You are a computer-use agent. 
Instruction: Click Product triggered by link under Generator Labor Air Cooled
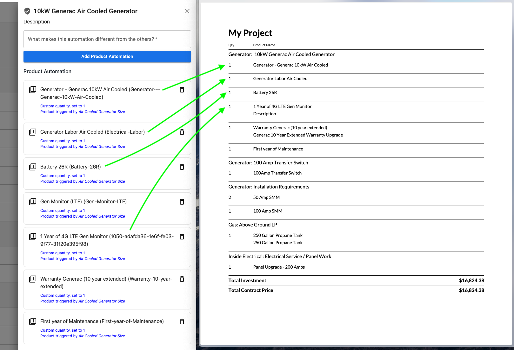coord(83,147)
